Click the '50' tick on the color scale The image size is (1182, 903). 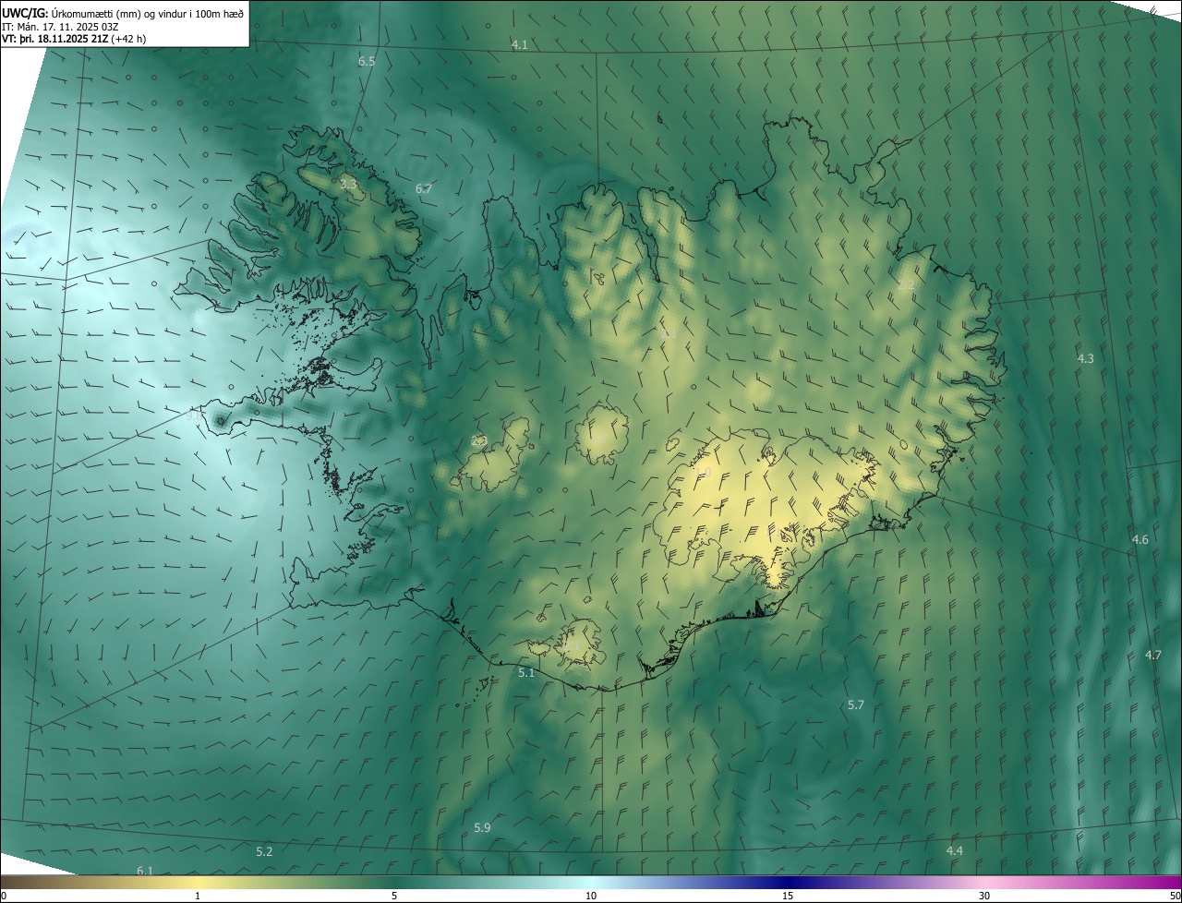click(x=1175, y=896)
